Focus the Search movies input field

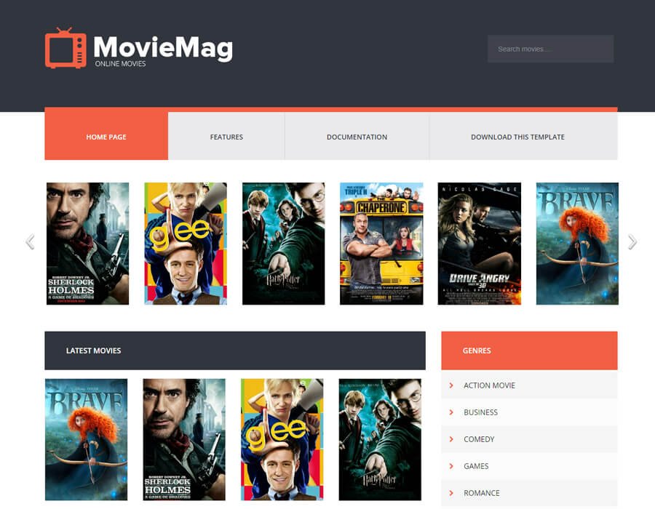click(x=551, y=49)
